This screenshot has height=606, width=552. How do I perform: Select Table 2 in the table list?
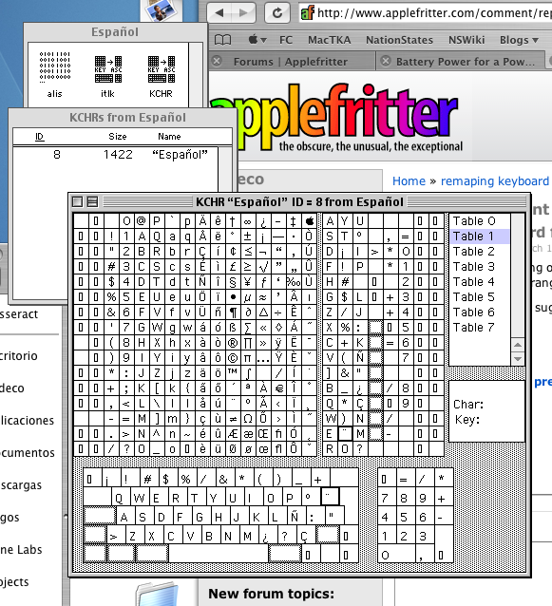(x=480, y=251)
